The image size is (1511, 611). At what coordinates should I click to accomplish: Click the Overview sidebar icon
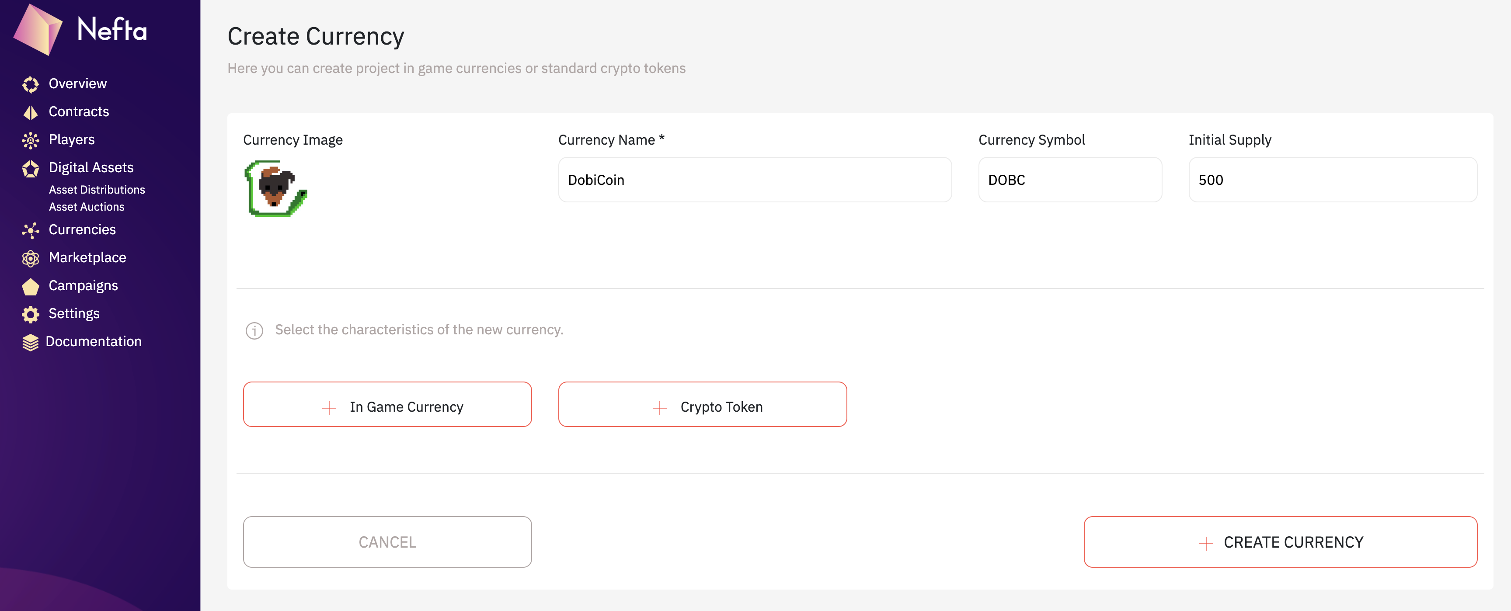point(31,84)
